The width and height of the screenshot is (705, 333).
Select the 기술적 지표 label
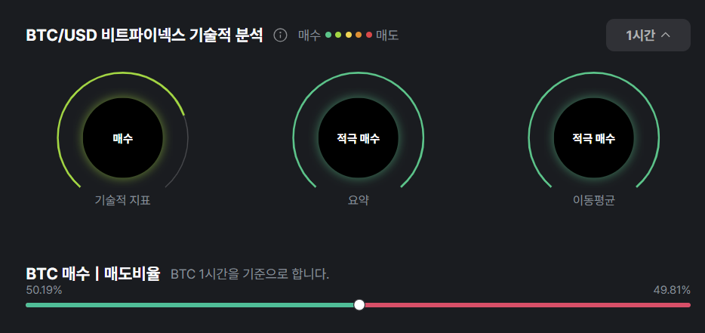[x=123, y=200]
